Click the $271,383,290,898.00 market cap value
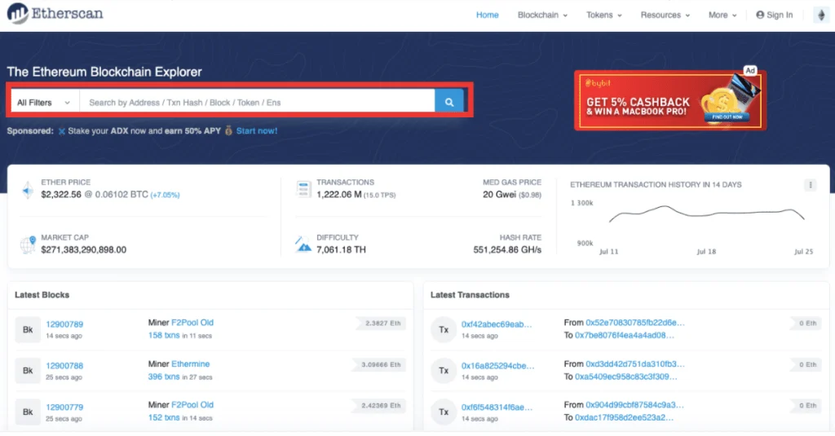The image size is (835, 436). pos(84,249)
